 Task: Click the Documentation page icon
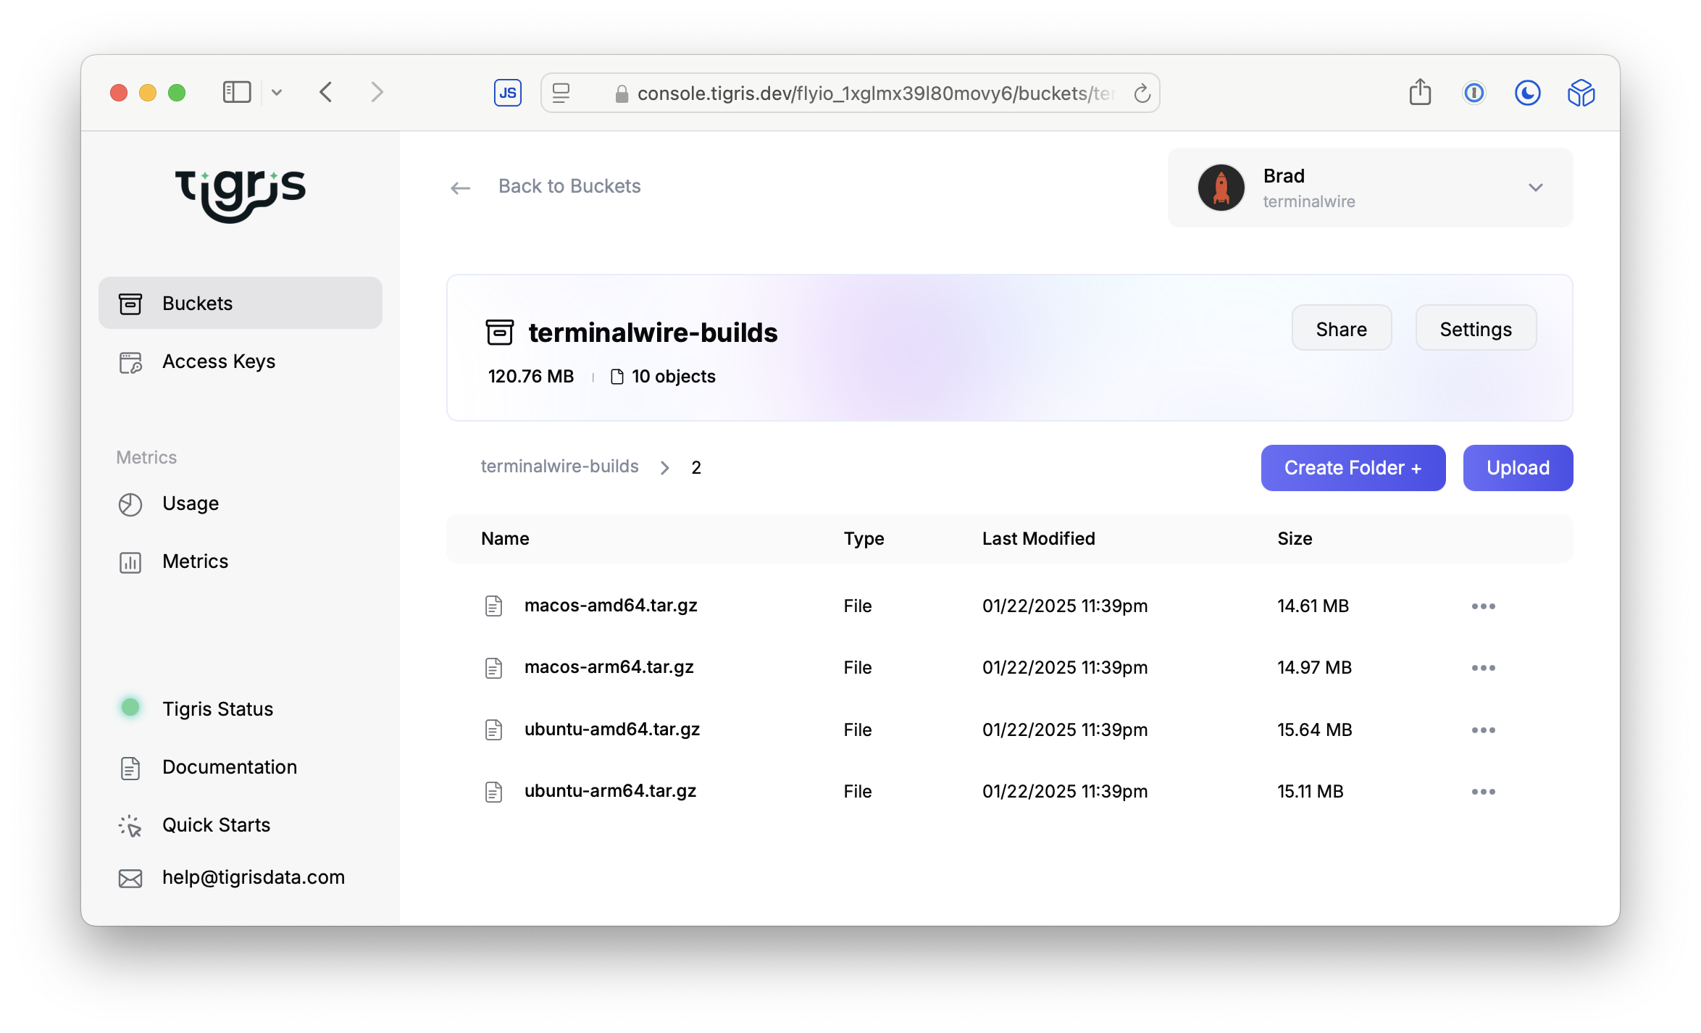click(x=130, y=766)
